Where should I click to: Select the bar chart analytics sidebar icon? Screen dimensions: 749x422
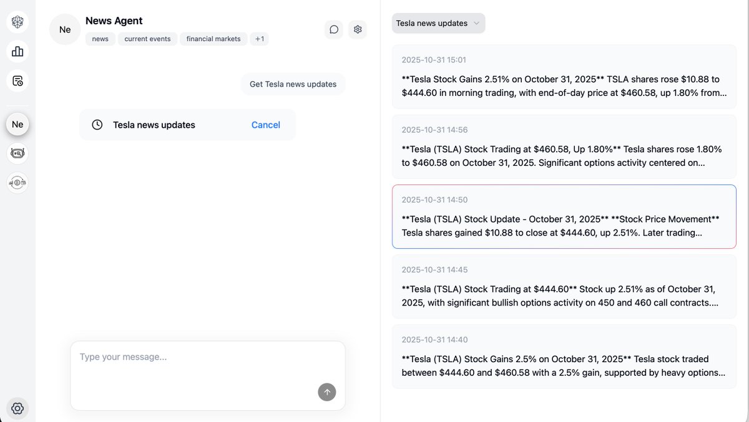click(17, 51)
